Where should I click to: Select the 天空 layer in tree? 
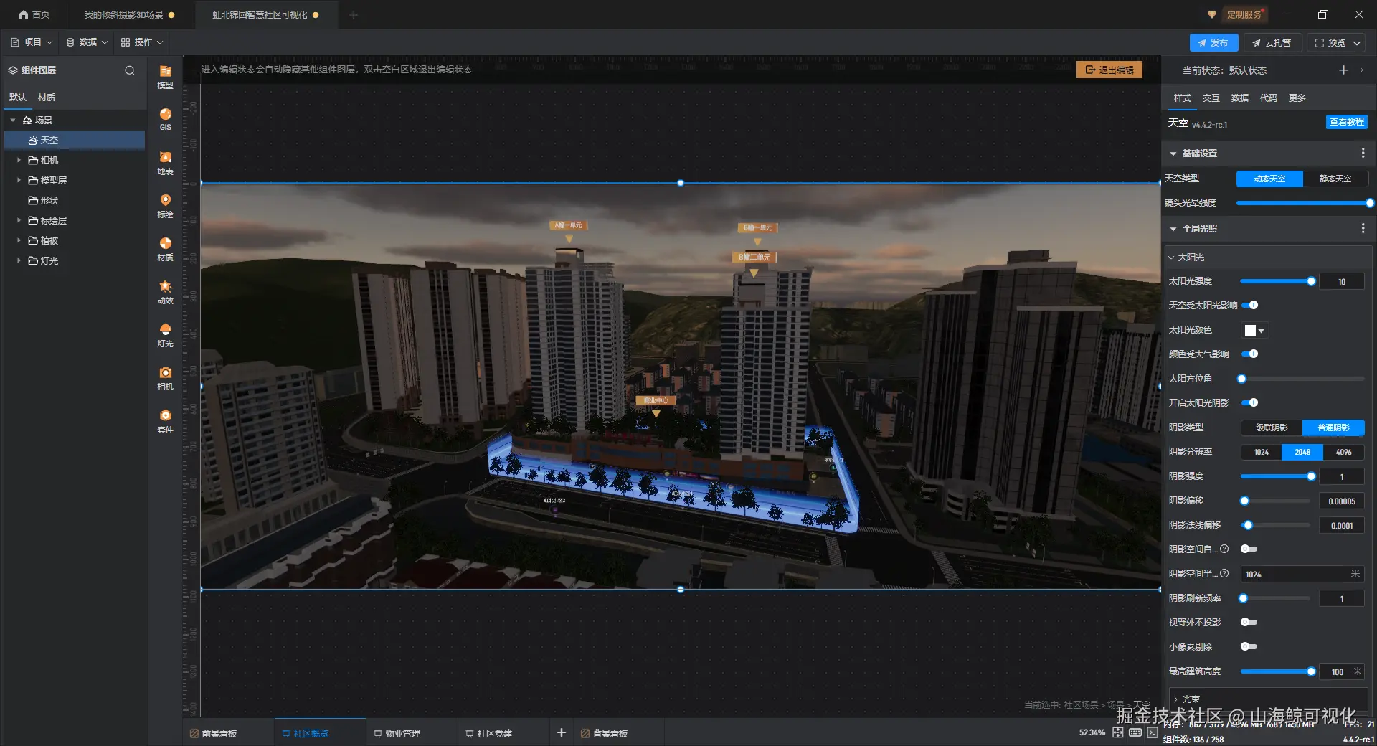click(75, 140)
